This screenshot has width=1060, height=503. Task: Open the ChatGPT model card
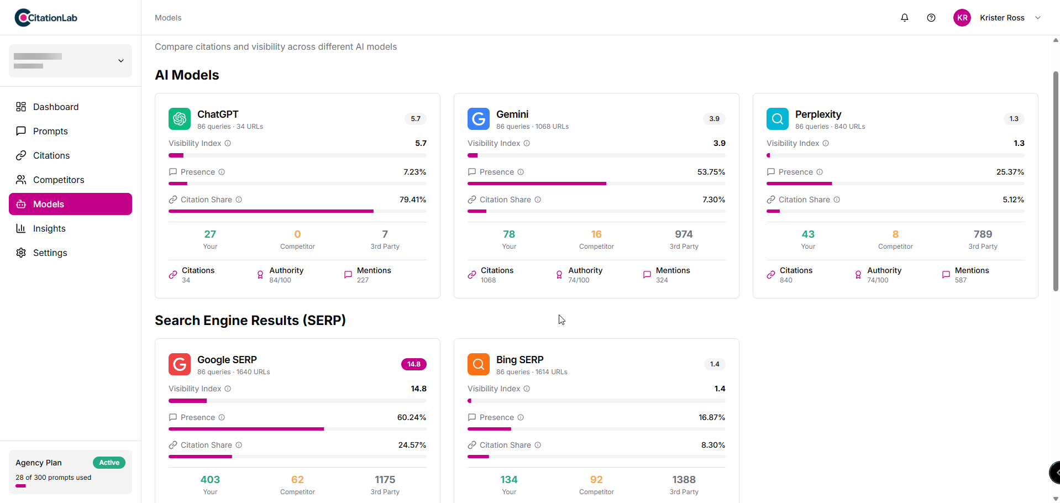tap(297, 196)
